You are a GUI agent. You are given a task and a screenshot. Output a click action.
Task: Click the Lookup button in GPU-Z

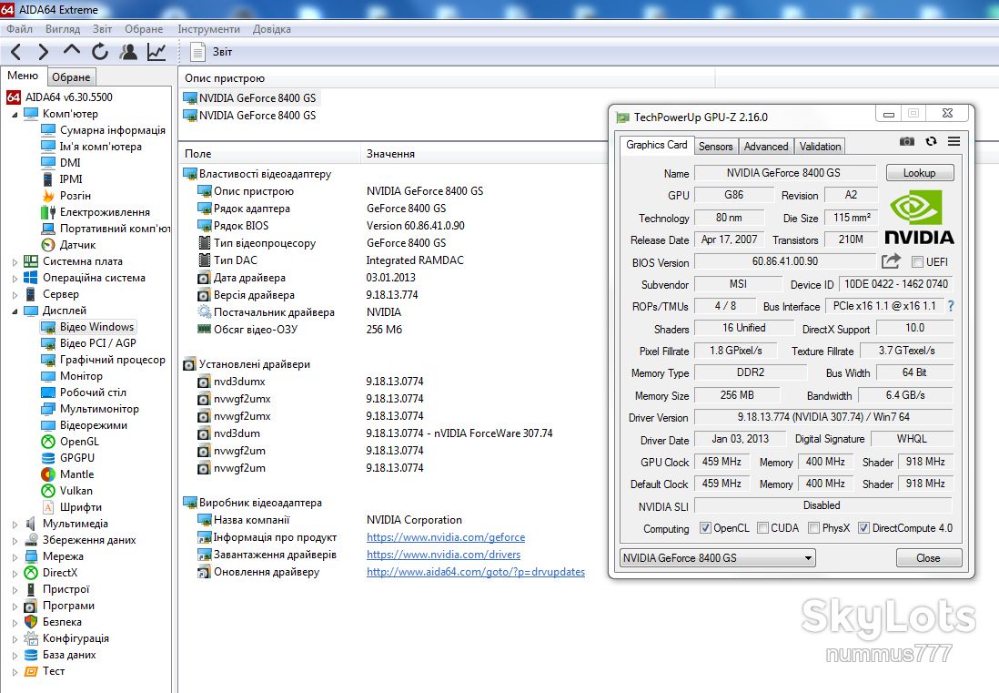(919, 173)
